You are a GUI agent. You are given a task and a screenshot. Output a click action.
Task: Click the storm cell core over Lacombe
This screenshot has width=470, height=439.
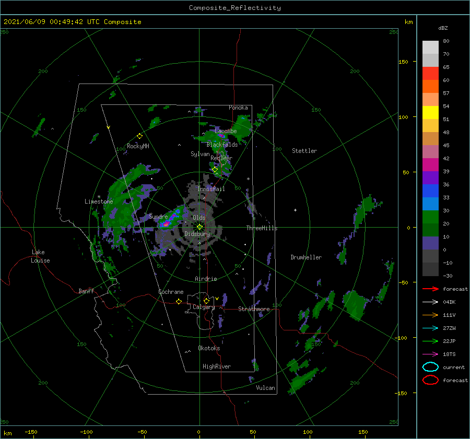point(221,136)
